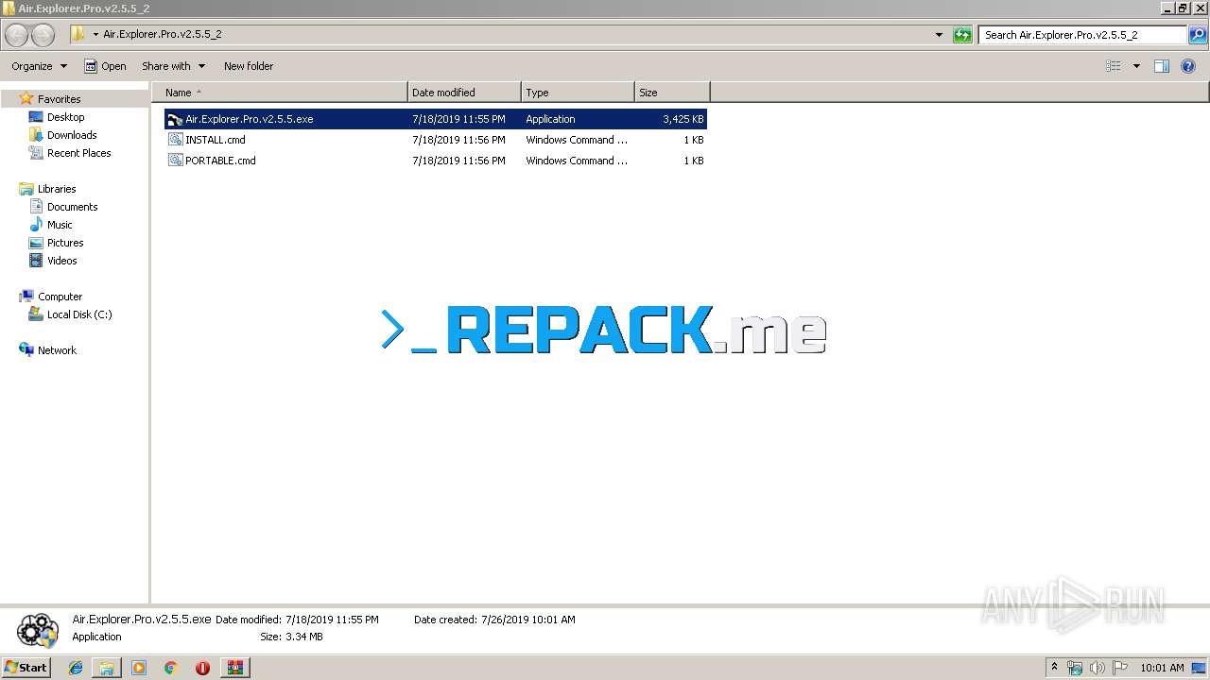This screenshot has height=680, width=1210.
Task: Click the 3,425 KB size cell
Action: pos(683,119)
